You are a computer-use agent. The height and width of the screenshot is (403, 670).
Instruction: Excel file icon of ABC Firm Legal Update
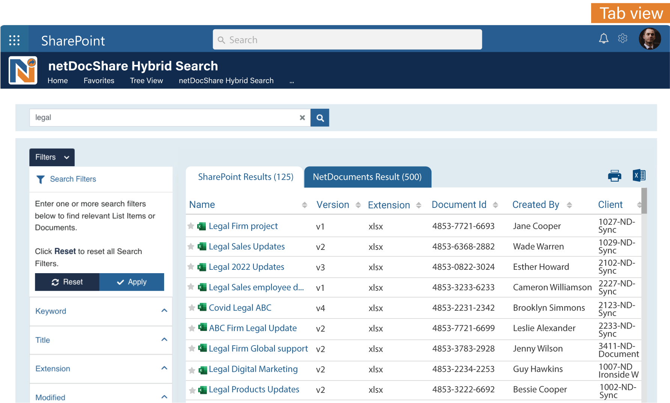[203, 327]
